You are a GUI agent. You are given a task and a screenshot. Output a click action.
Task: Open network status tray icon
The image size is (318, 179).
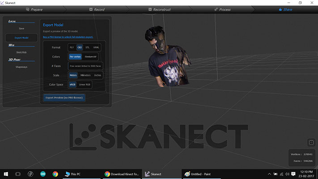281,174
